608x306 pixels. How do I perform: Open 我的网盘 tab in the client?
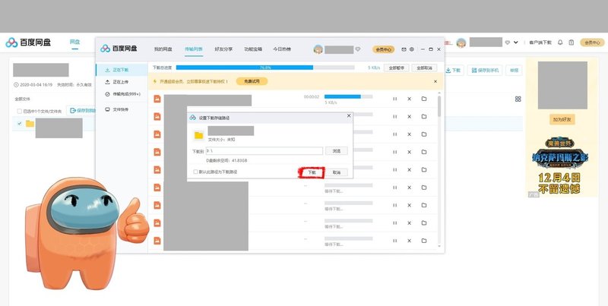(163, 49)
